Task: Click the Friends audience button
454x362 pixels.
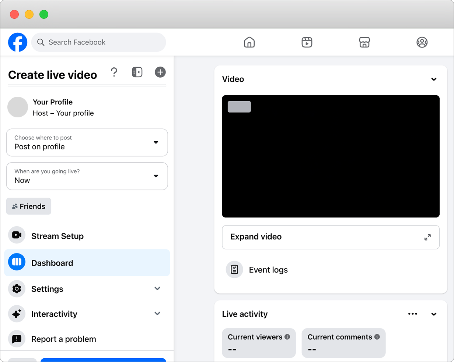Action: coord(29,206)
